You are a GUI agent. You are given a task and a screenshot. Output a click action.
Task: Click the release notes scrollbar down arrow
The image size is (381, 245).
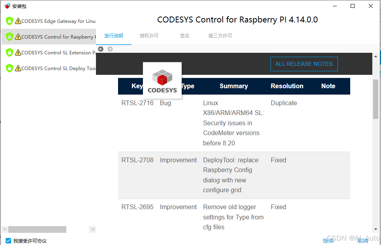[x=375, y=229]
